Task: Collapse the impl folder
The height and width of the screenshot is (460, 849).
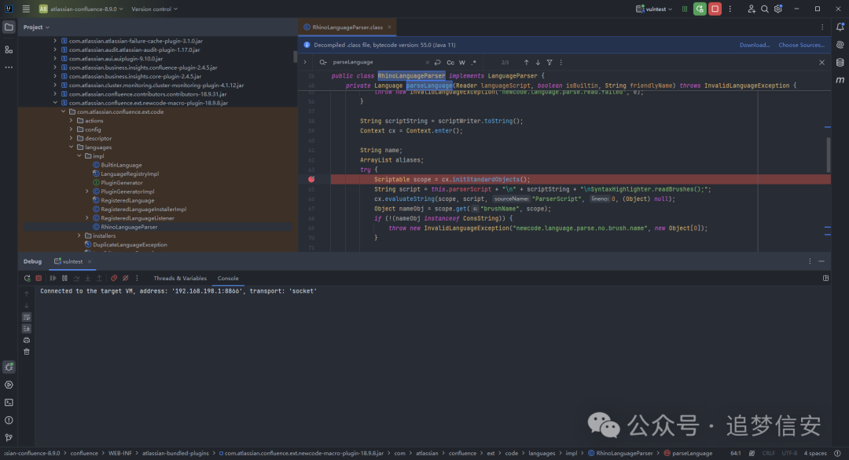Action: tap(79, 156)
